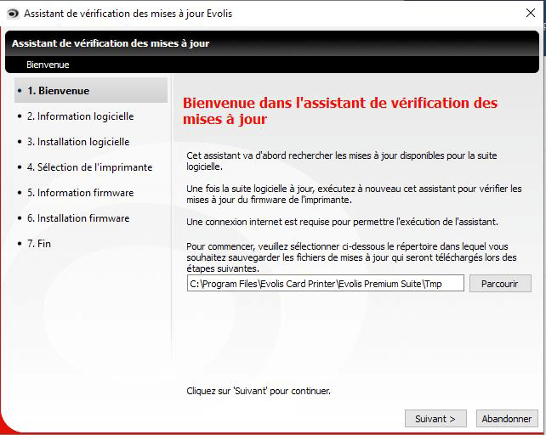
Task: Click the 'Cliquez sur Suivant' instruction text
Action: [x=259, y=391]
